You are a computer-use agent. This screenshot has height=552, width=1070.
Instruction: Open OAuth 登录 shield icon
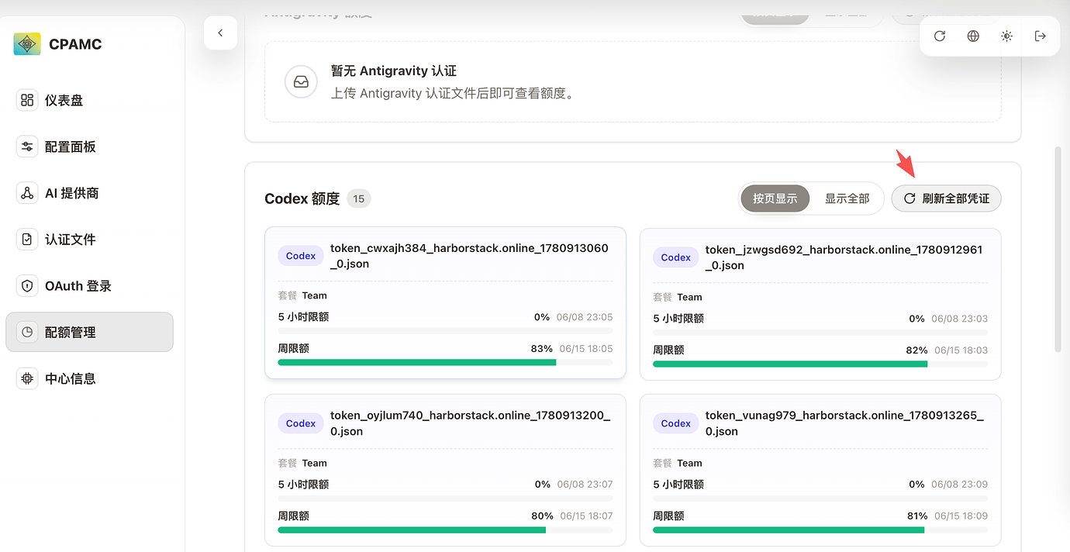tap(27, 286)
